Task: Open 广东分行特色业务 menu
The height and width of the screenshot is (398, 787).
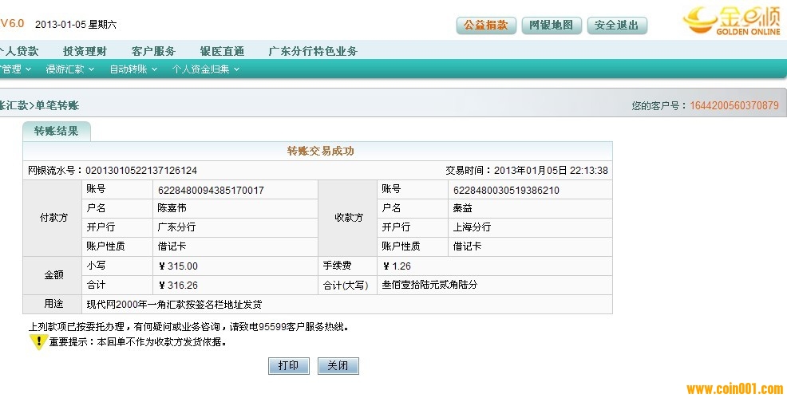Action: (x=313, y=51)
